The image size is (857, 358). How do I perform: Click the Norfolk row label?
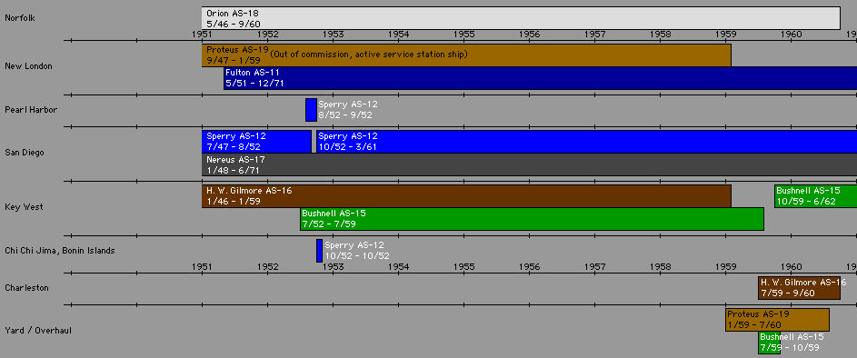20,18
